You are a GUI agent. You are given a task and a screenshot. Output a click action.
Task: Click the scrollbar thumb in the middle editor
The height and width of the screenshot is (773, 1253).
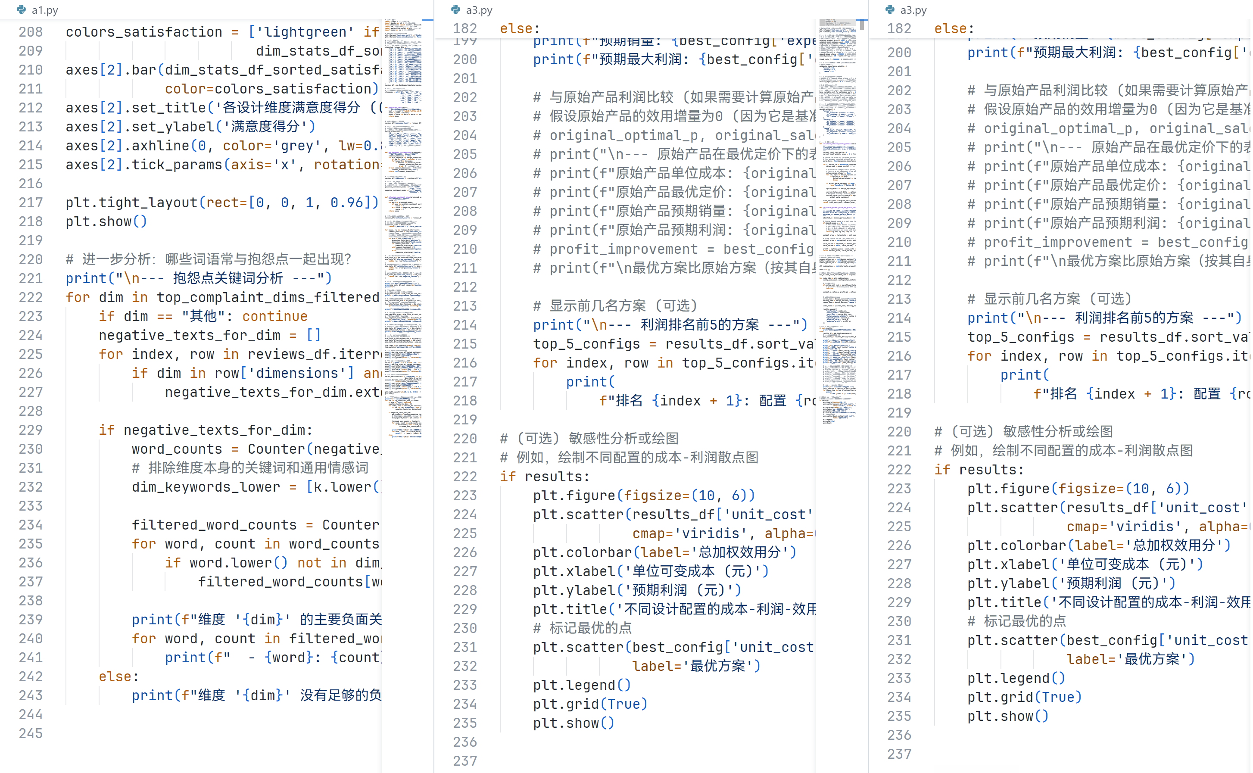[x=863, y=24]
